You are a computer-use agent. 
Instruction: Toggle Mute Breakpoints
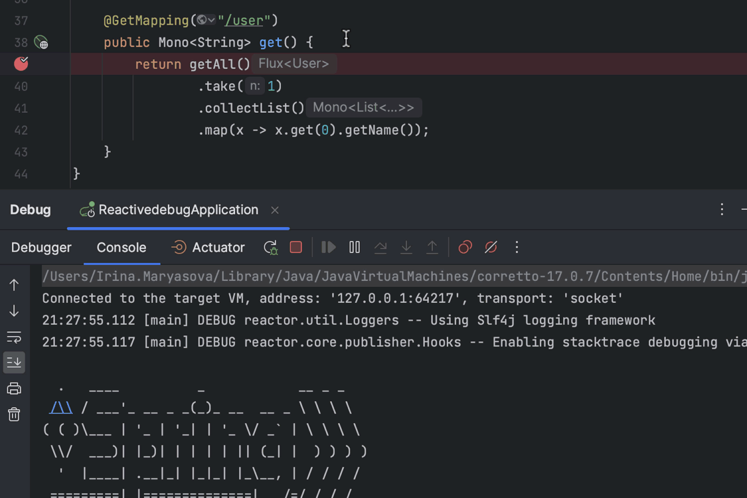point(491,247)
